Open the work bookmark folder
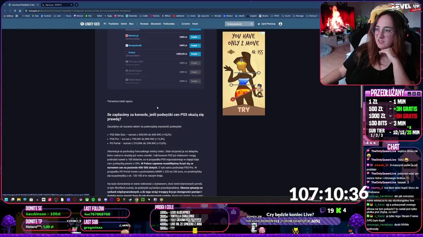 (57, 16)
